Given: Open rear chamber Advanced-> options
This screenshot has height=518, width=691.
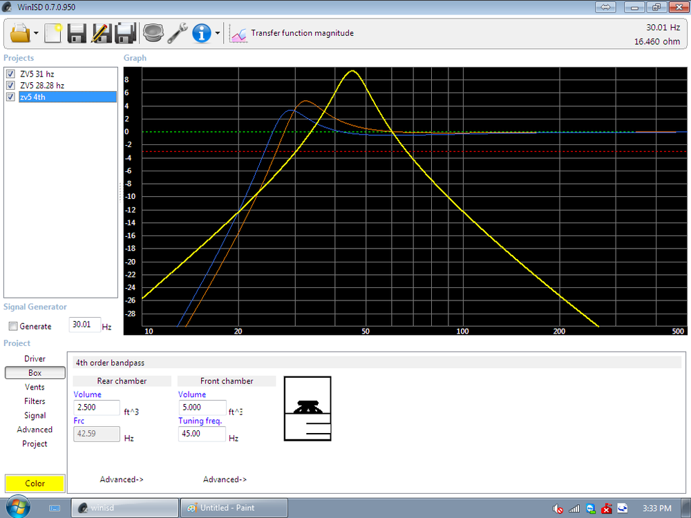Looking at the screenshot, I should [x=122, y=479].
